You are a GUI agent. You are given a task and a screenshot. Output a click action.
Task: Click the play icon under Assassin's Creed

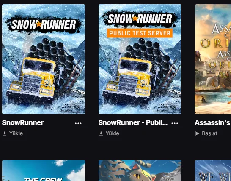[x=197, y=133]
